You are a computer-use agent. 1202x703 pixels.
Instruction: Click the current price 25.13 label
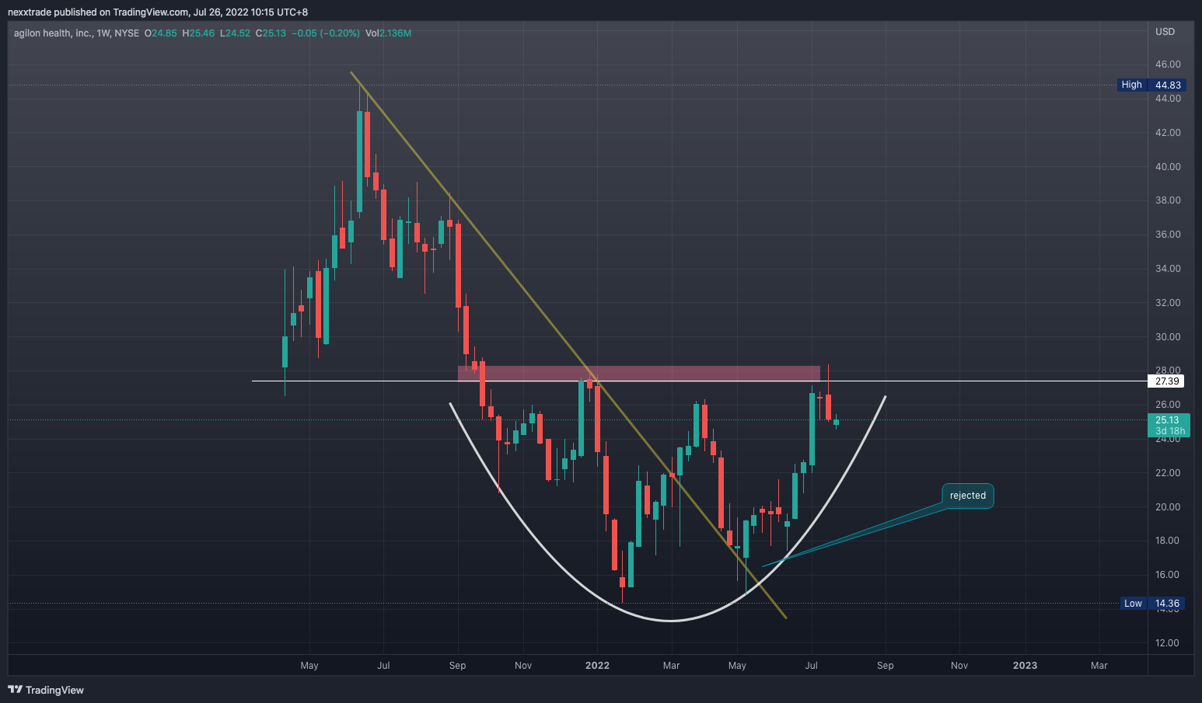click(1167, 420)
